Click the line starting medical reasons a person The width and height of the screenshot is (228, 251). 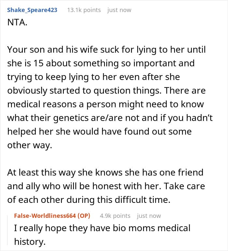pos(106,104)
